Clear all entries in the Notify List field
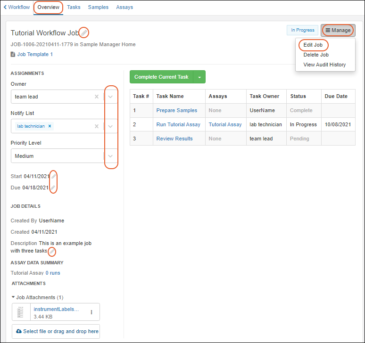This screenshot has height=343, width=365. [x=97, y=126]
